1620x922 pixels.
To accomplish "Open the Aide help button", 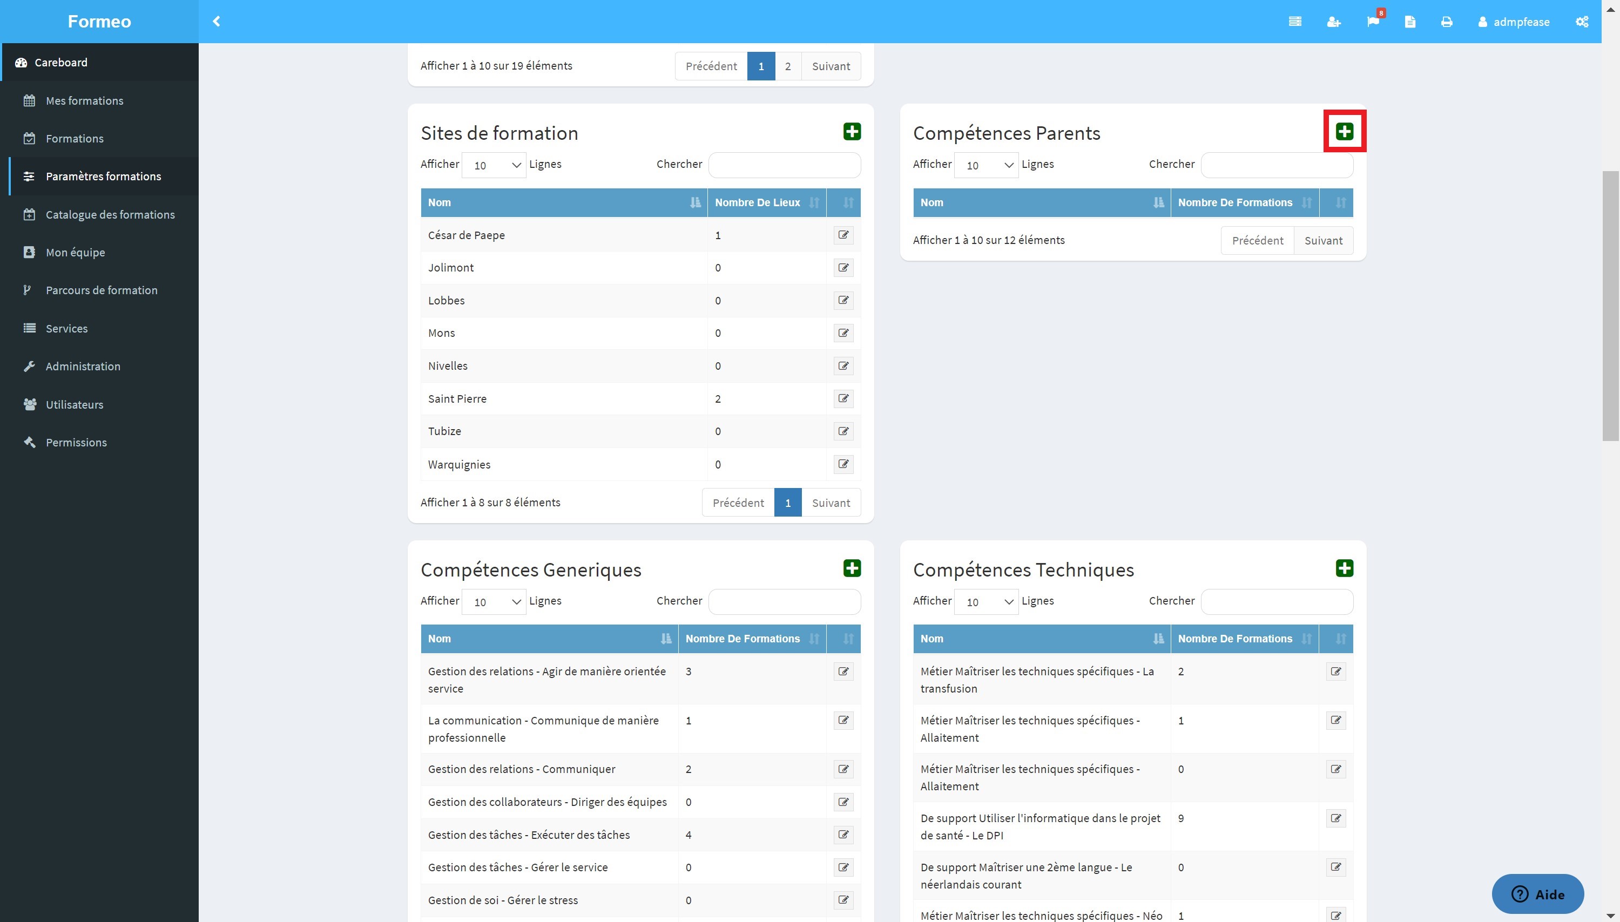I will (1538, 894).
